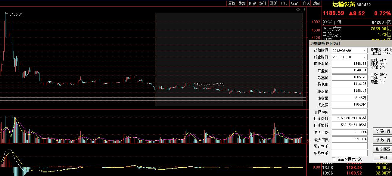Click the empty 加权均价 field
392x176 pixels.
[350, 112]
